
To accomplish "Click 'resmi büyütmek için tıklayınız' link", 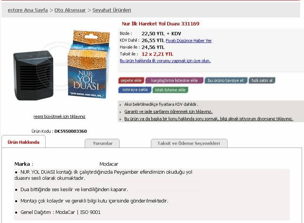I will pyautogui.click(x=59, y=116).
